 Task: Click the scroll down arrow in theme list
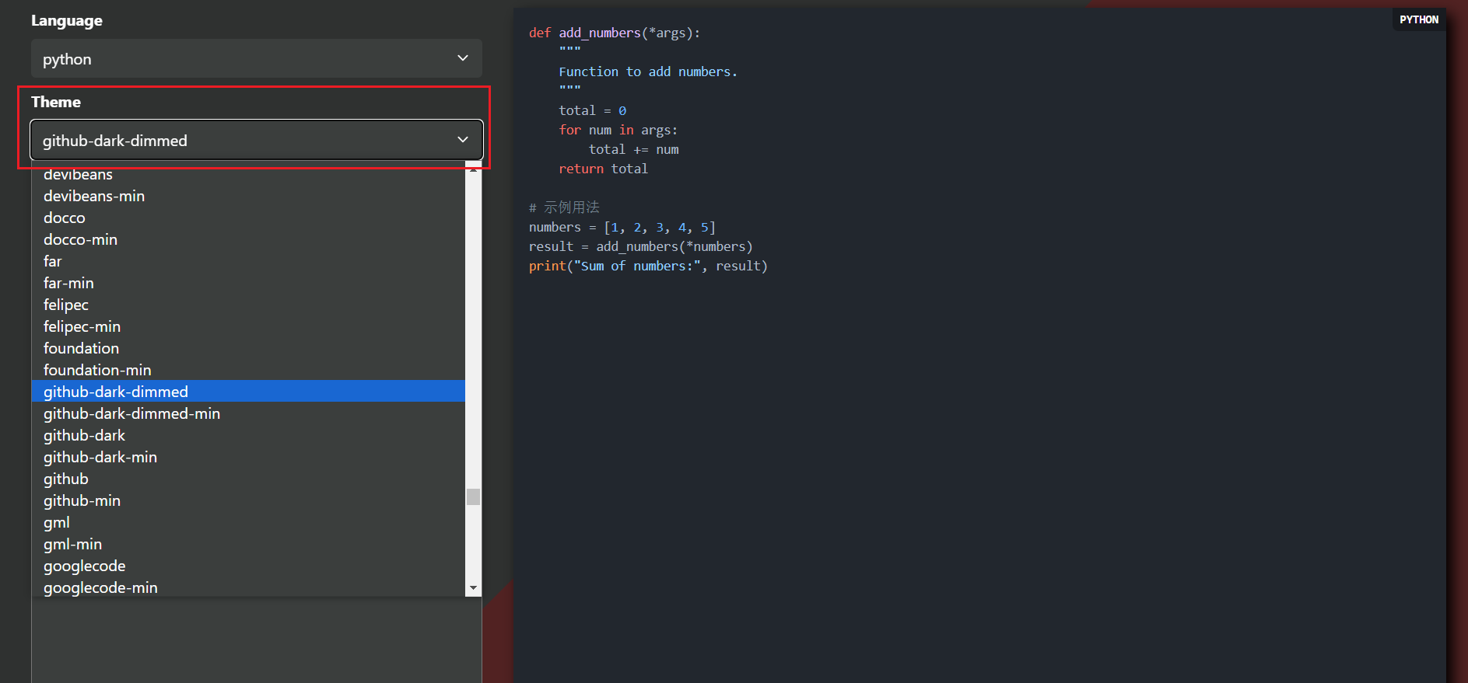pyautogui.click(x=473, y=589)
